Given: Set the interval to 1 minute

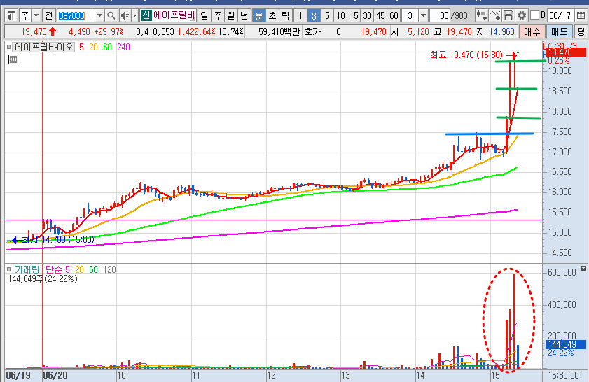Looking at the screenshot, I should [x=300, y=16].
